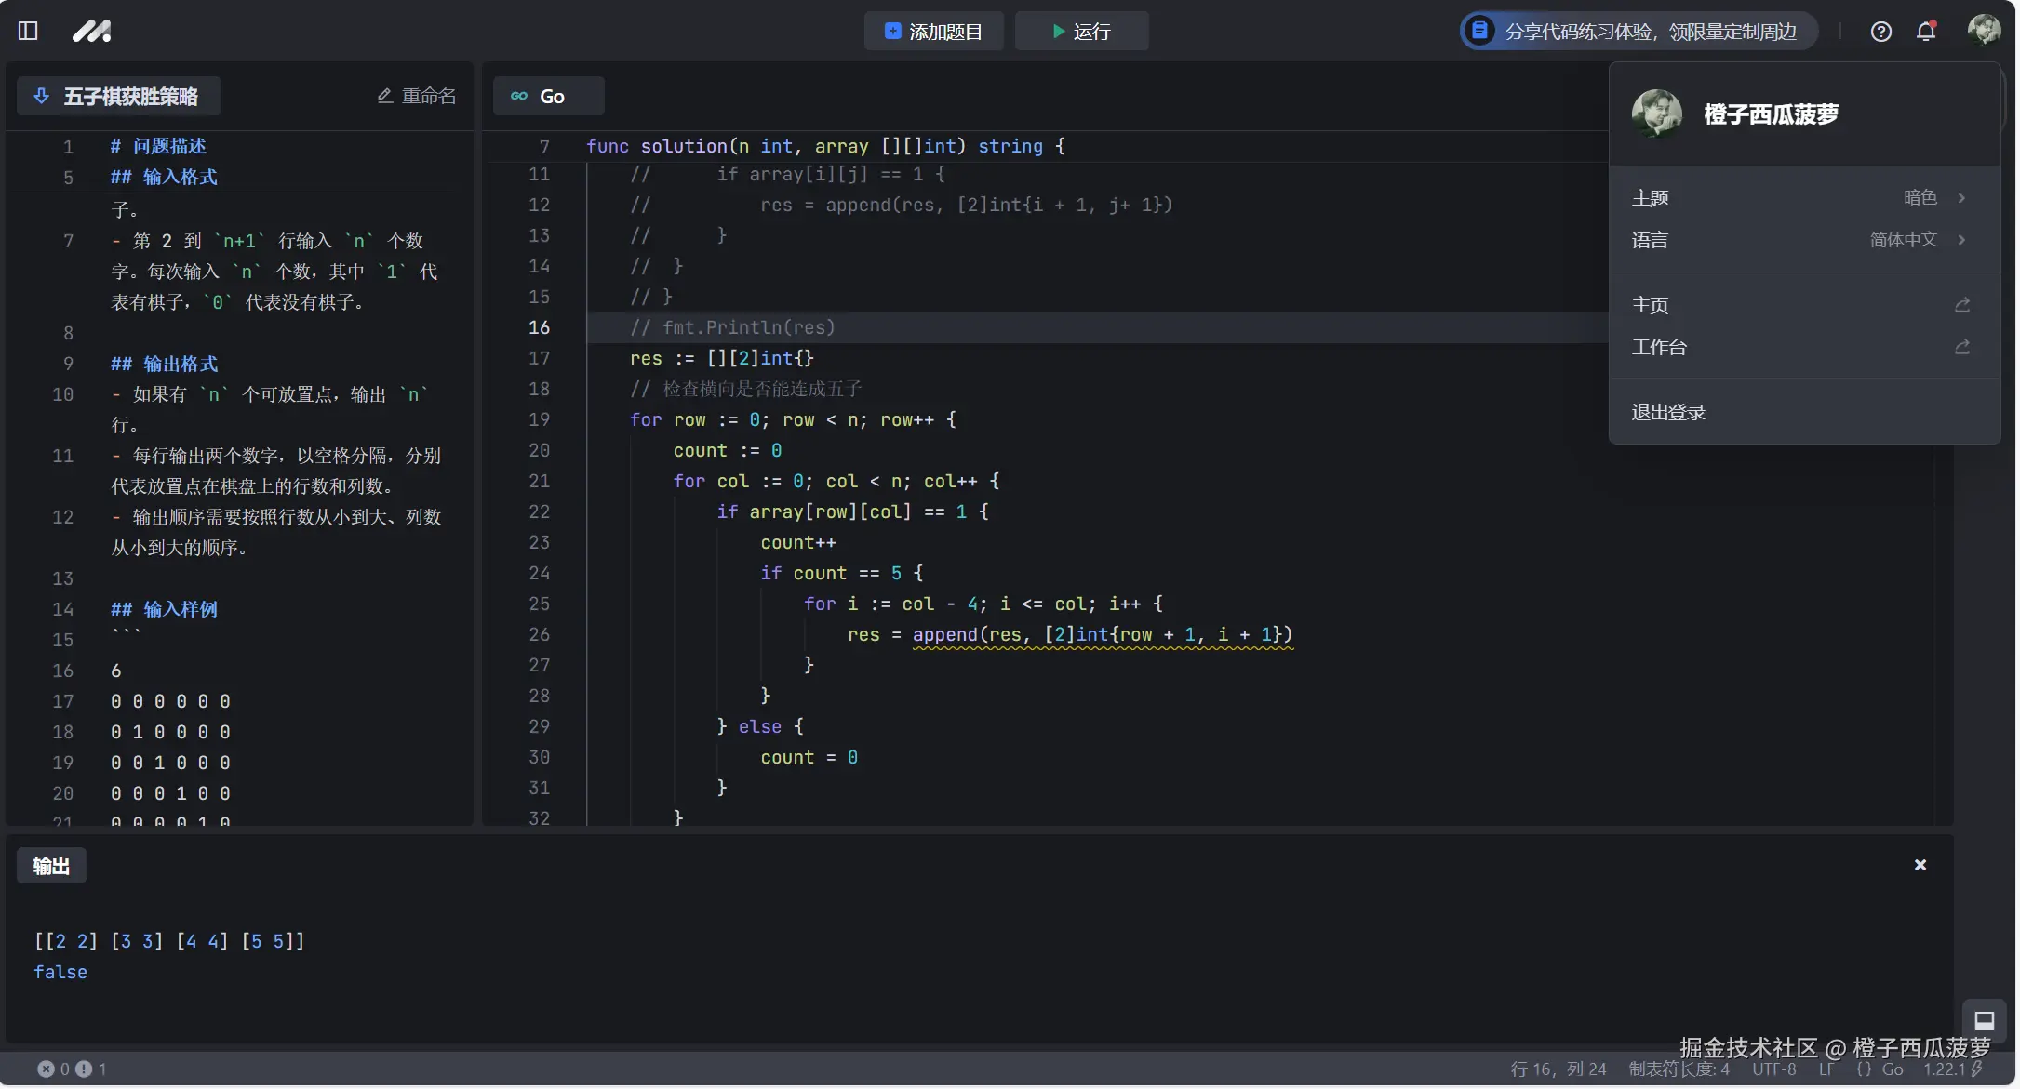Open the 主题 theme submenu
2020x1089 pixels.
coord(1803,198)
